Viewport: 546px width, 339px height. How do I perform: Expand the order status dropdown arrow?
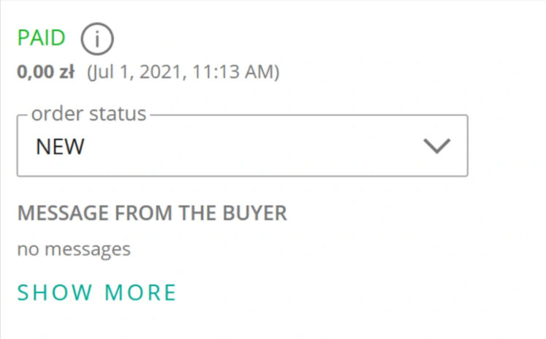[x=437, y=146]
